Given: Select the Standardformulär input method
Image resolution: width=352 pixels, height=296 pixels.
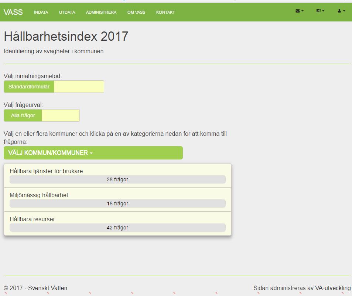Looking at the screenshot, I should tap(29, 87).
